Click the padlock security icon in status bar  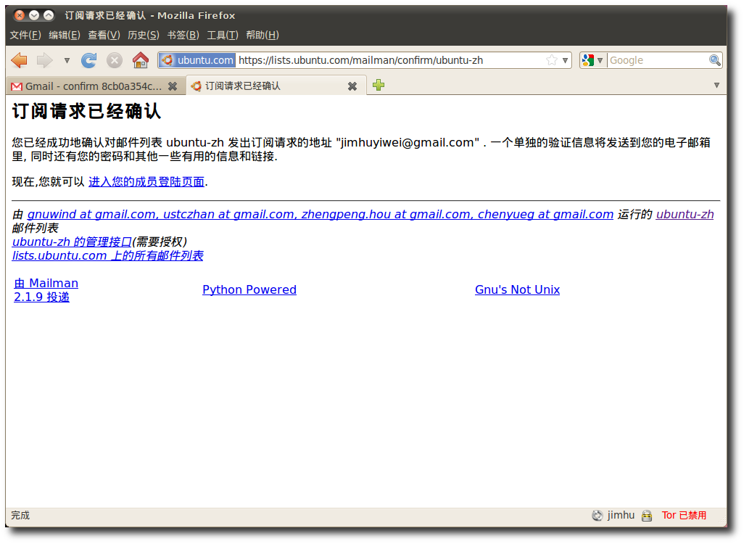click(647, 516)
